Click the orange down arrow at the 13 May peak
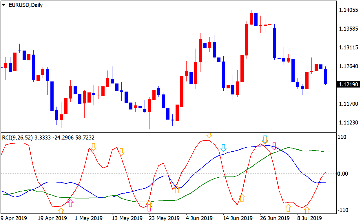Viewport: 363px width, 223px height. [x=121, y=152]
